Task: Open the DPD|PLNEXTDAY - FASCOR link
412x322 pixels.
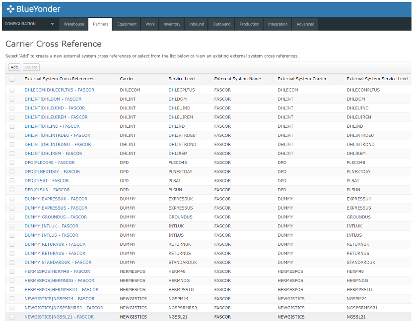Action: pos(52,172)
